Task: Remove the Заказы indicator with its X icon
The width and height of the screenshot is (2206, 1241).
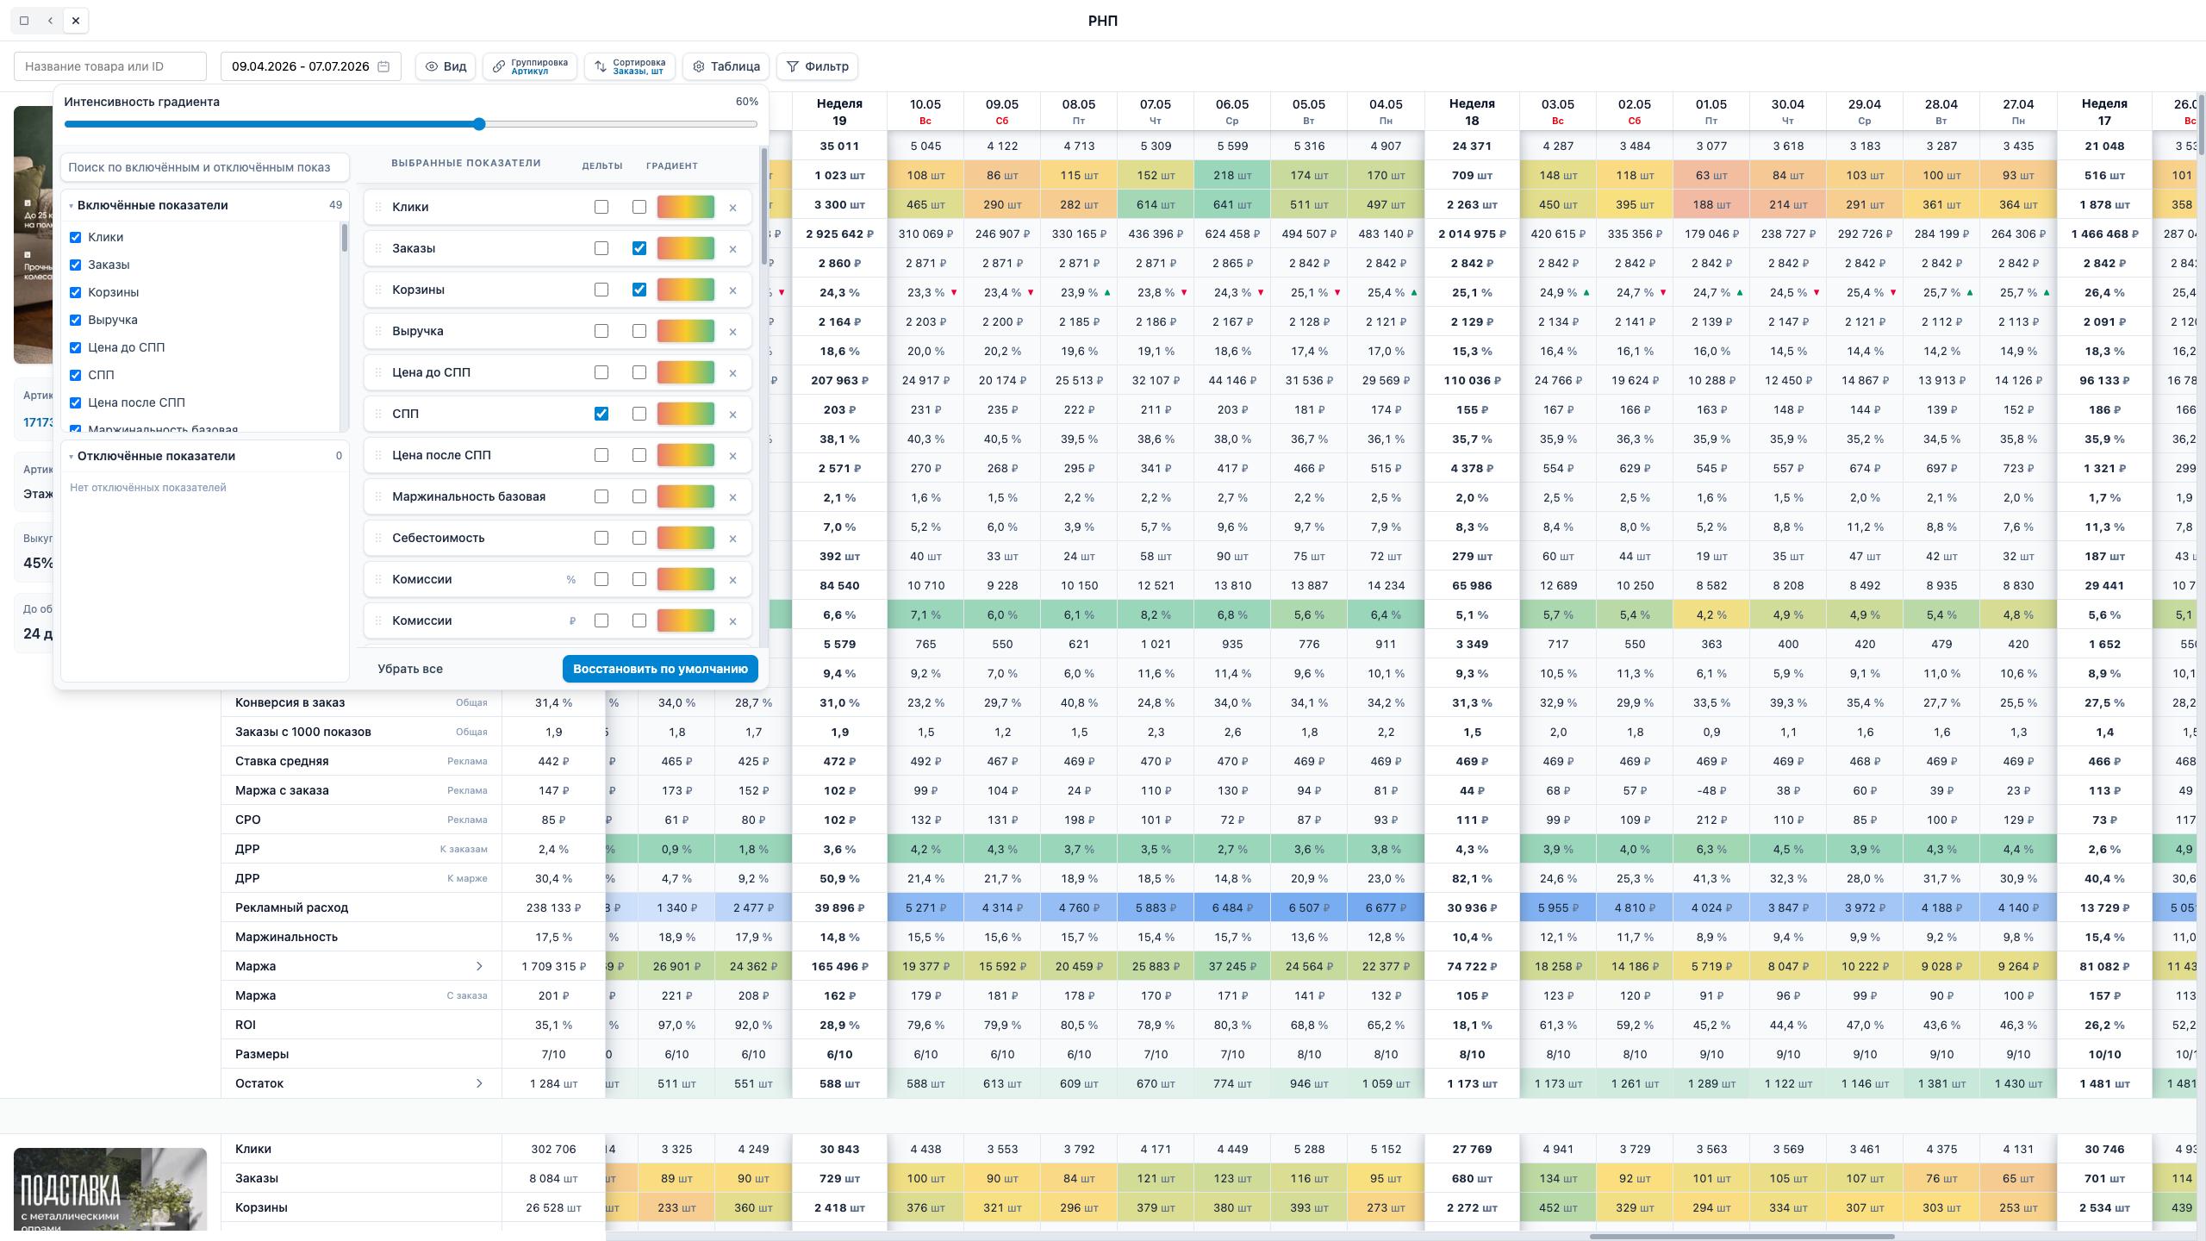Action: (732, 249)
